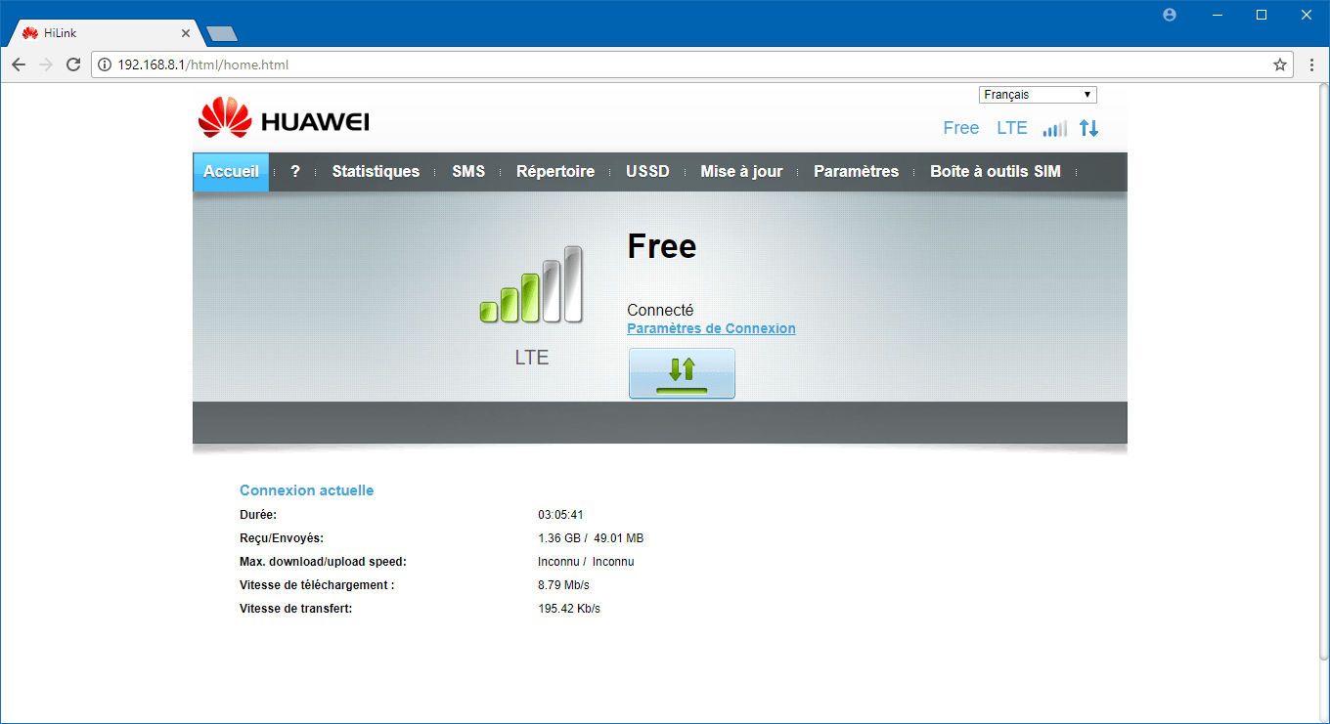Open the Répertoire menu item

pyautogui.click(x=555, y=172)
